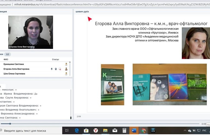The height and width of the screenshot is (136, 210).
Task: Click the browser address bar URL
Action: (x=112, y=4)
